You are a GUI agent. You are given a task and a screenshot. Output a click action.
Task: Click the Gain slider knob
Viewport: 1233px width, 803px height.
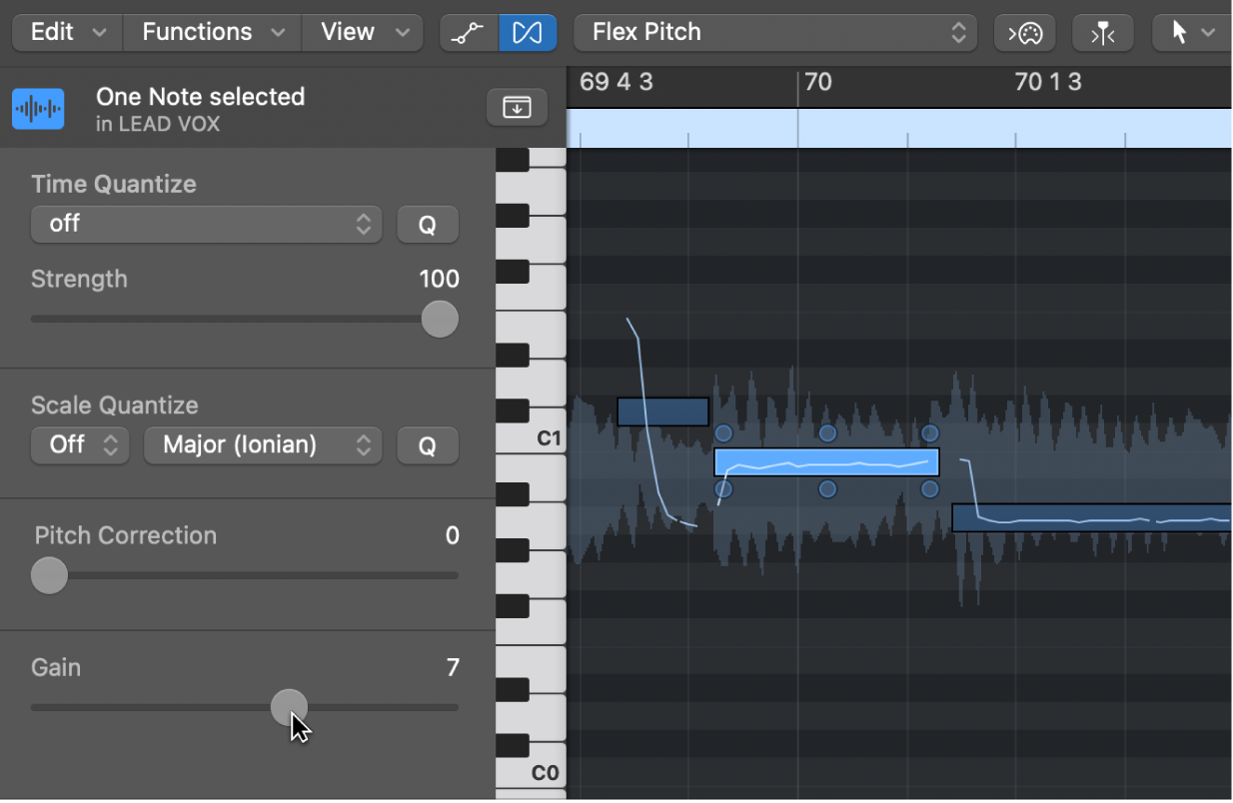[290, 707]
